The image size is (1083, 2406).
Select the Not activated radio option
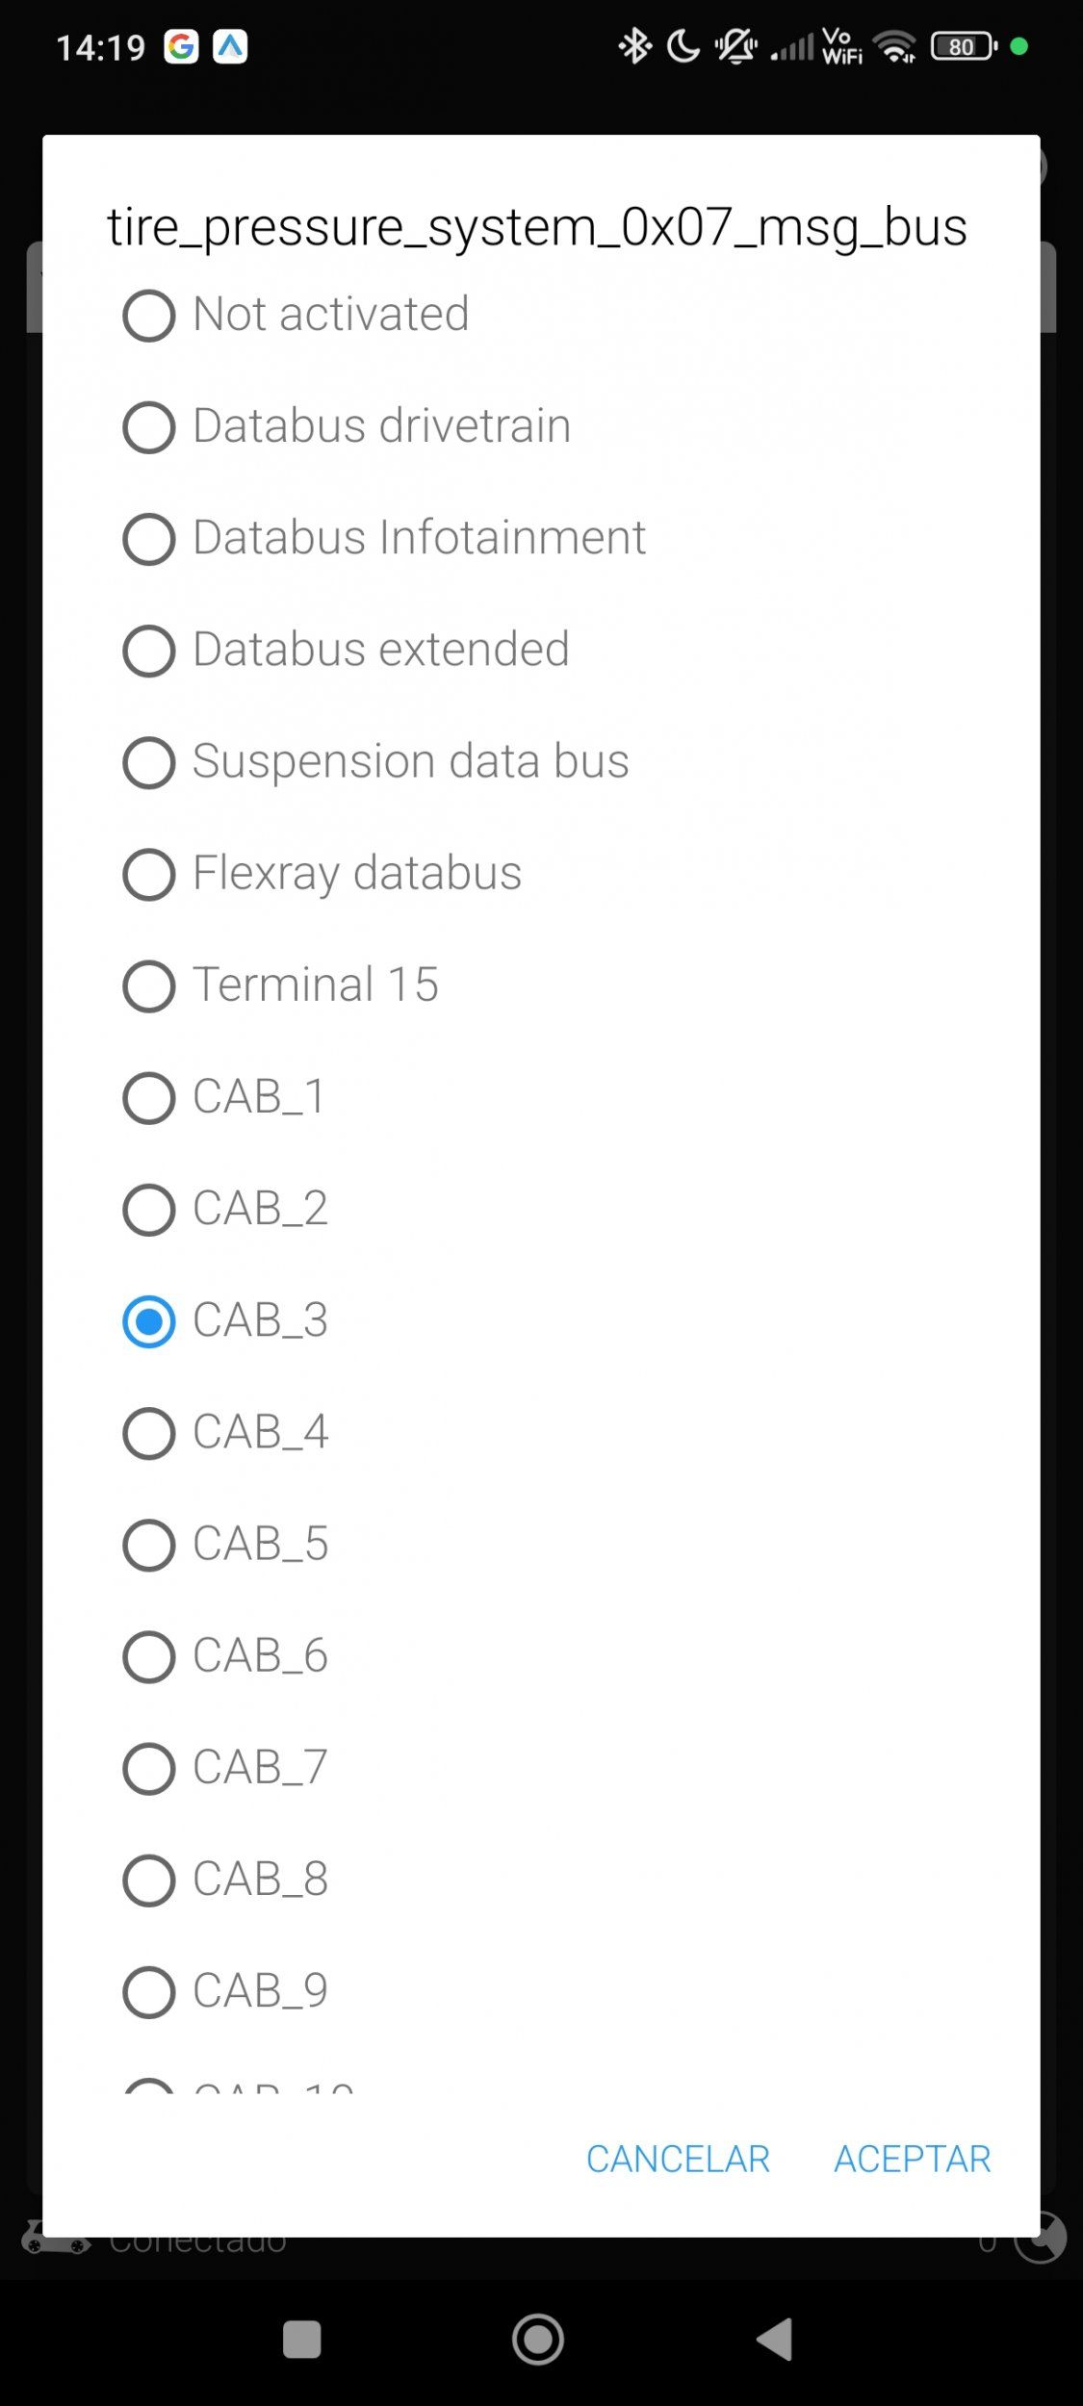(149, 316)
